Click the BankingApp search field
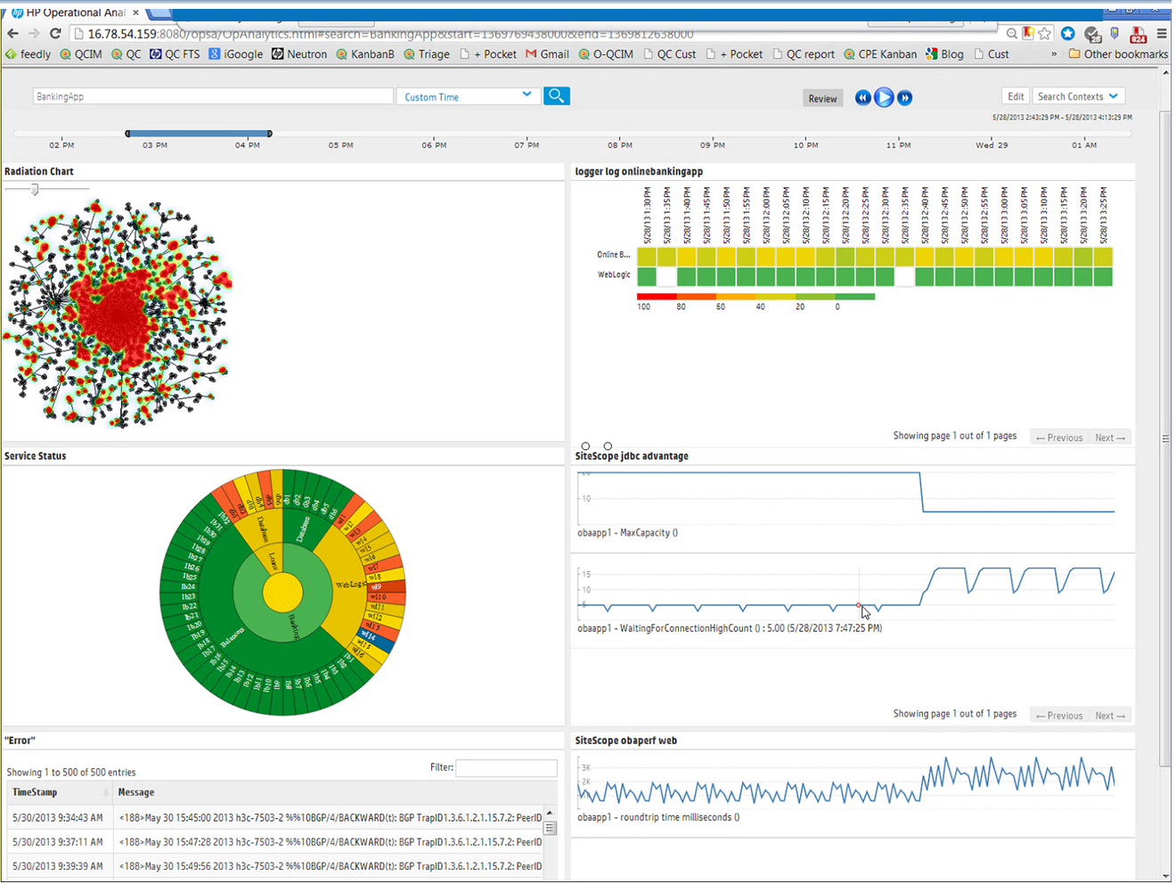 213,96
